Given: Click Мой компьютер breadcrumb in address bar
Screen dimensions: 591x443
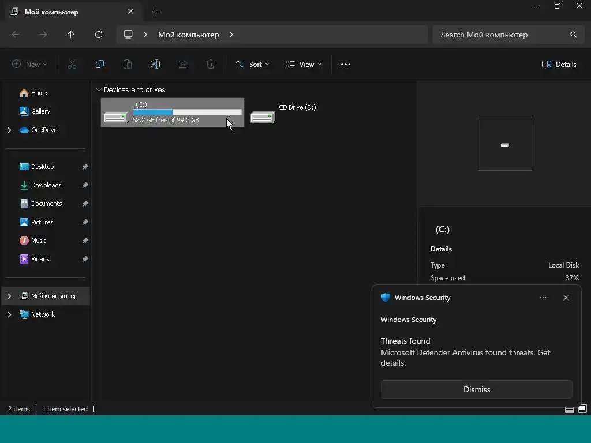Looking at the screenshot, I should [189, 35].
